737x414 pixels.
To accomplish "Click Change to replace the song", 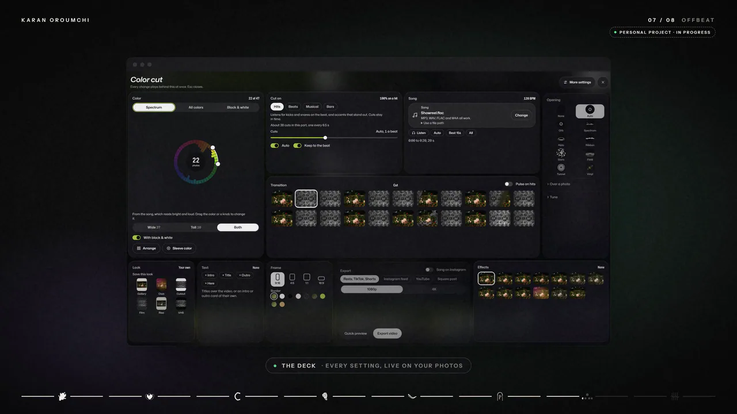I will click(521, 115).
